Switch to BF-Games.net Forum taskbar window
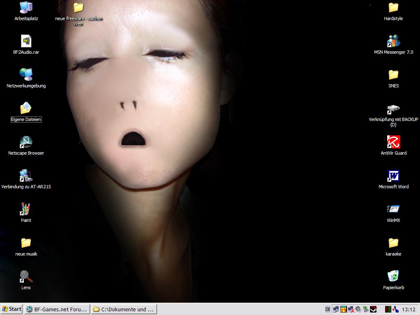This screenshot has width=420, height=315. [x=57, y=309]
